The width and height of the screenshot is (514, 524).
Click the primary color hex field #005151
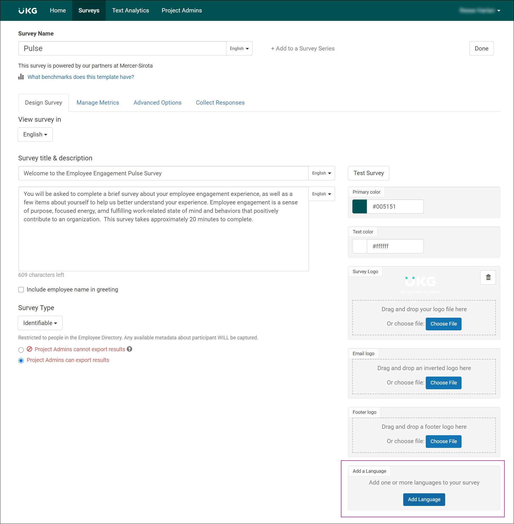coord(395,207)
